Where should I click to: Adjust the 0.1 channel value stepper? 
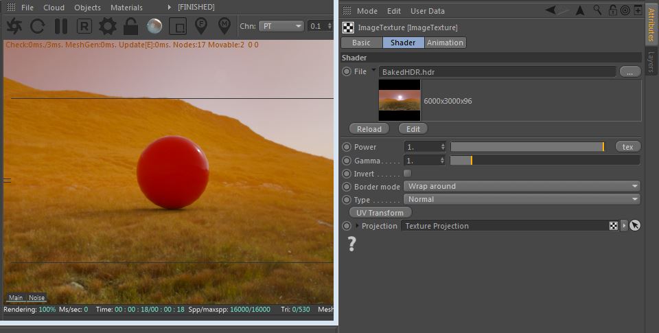pyautogui.click(x=329, y=26)
